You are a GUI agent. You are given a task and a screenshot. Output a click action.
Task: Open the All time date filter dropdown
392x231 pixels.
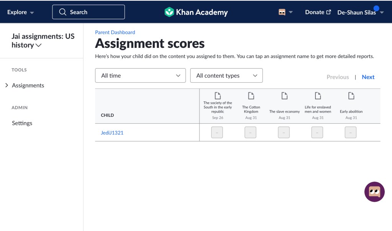coord(140,75)
